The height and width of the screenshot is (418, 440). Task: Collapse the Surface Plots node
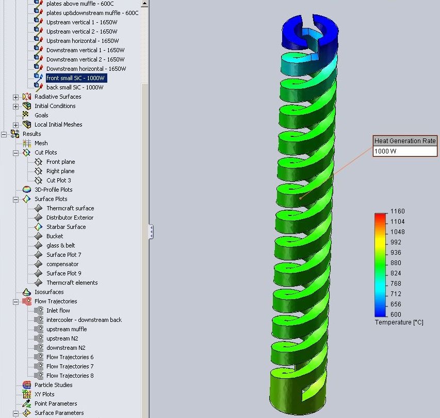[15, 199]
